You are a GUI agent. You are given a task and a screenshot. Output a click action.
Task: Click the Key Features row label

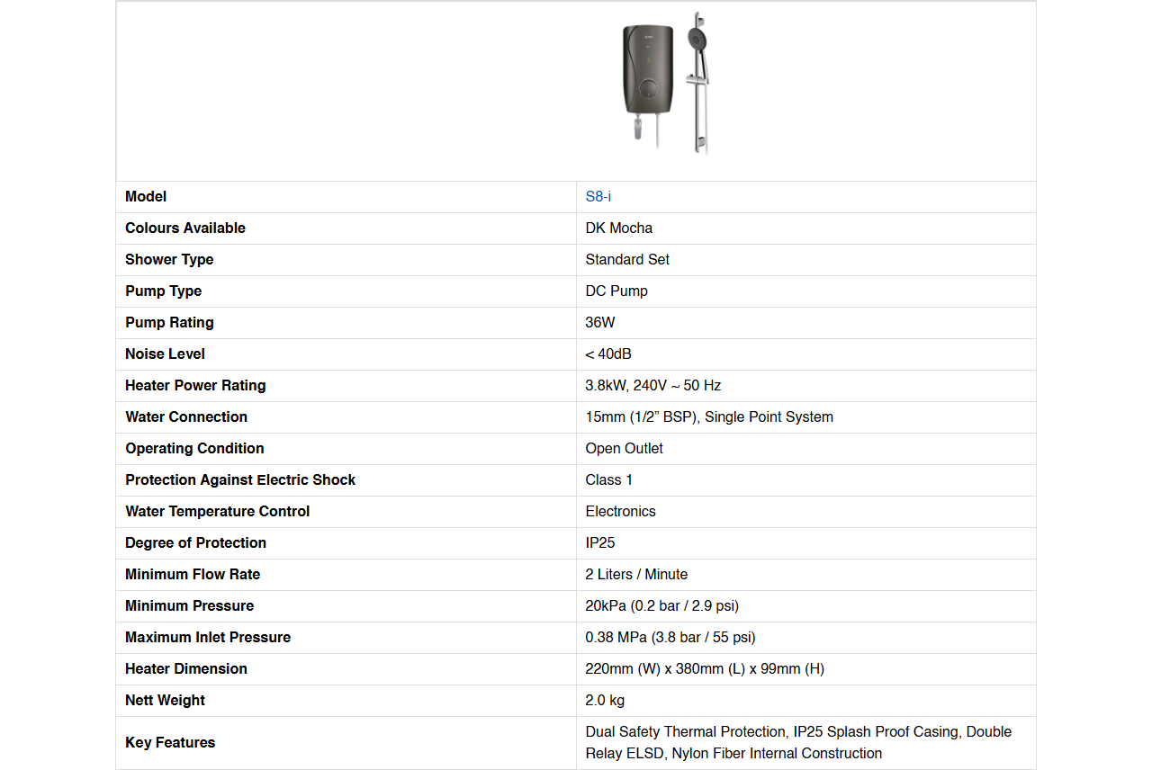tap(170, 743)
